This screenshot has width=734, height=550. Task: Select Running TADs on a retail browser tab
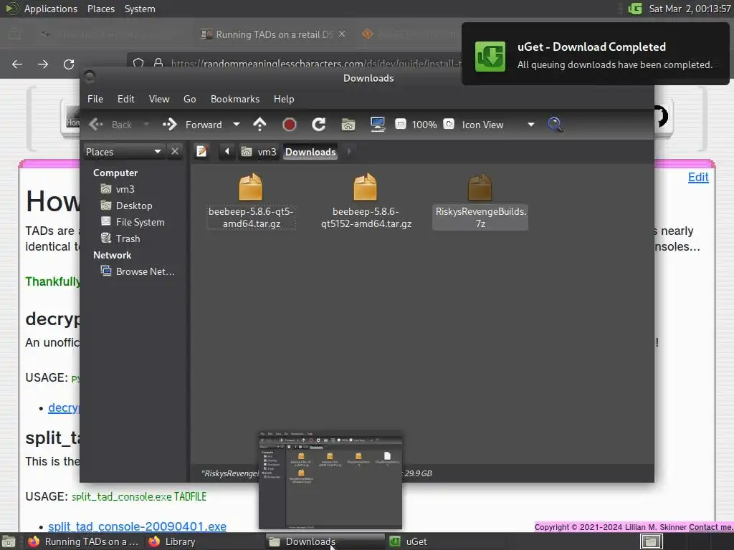[273, 34]
